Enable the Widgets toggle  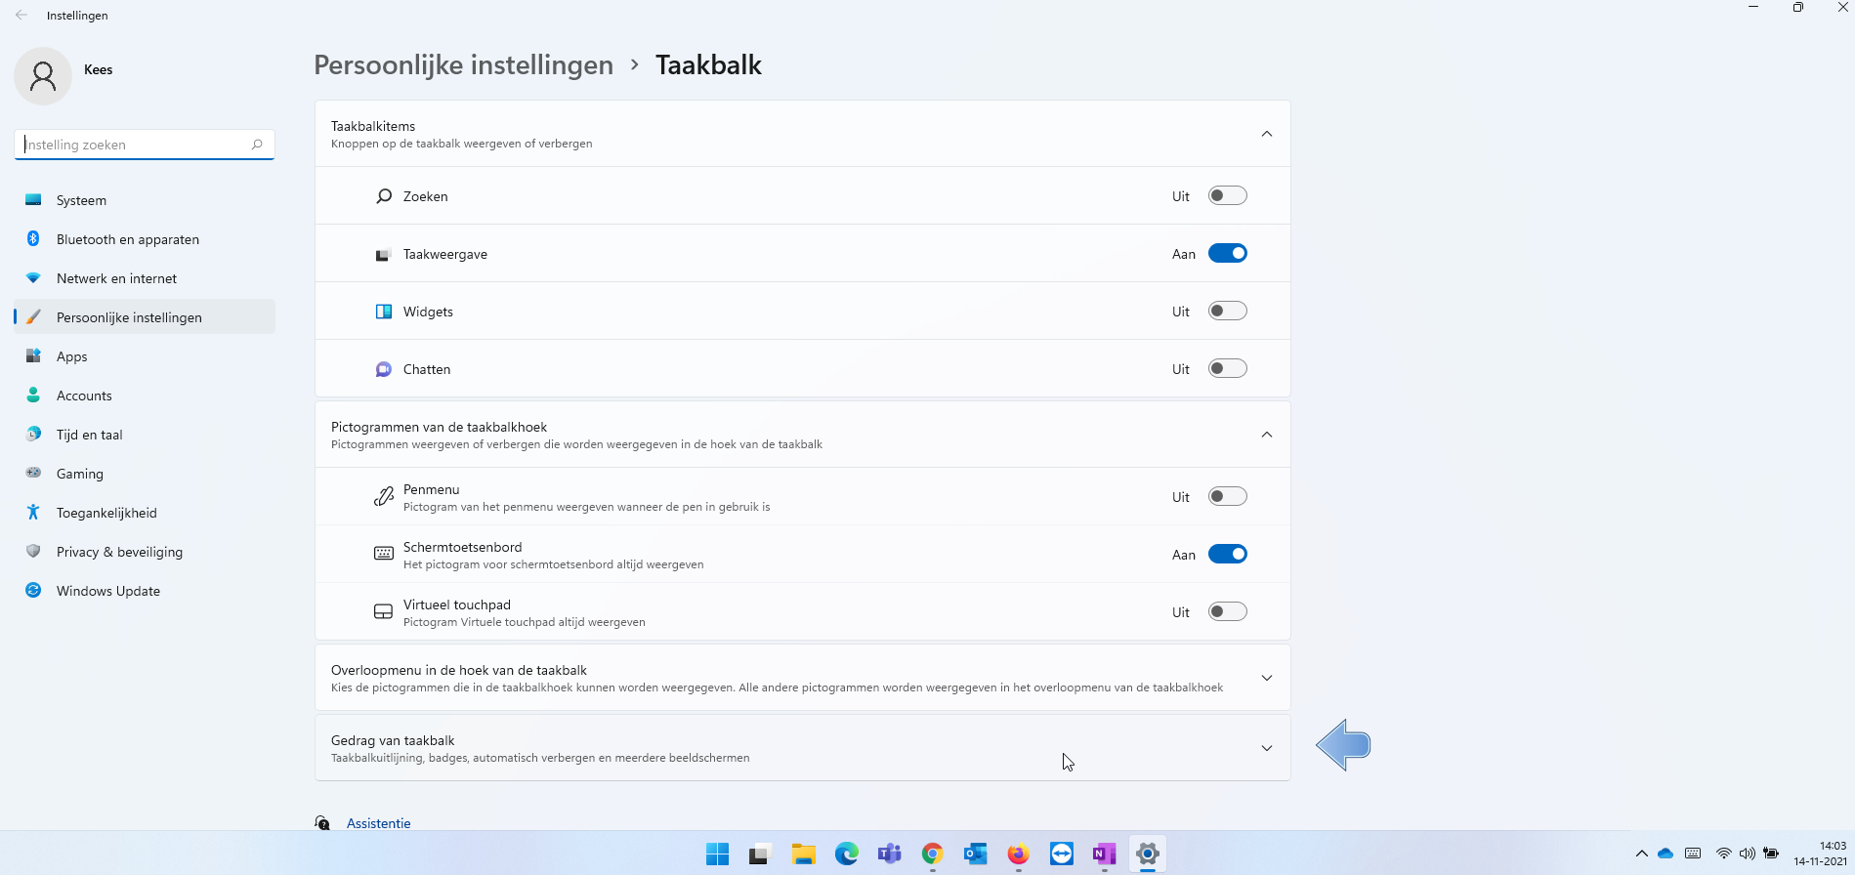point(1228,311)
